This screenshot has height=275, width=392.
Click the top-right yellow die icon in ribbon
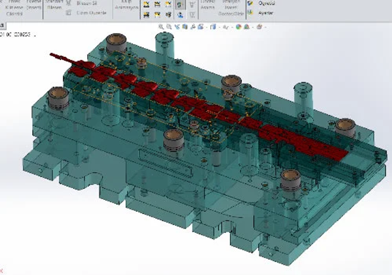tap(169, 4)
